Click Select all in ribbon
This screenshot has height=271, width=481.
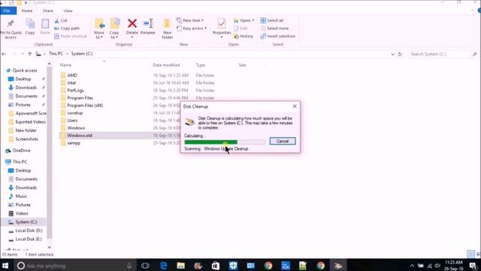(x=272, y=20)
